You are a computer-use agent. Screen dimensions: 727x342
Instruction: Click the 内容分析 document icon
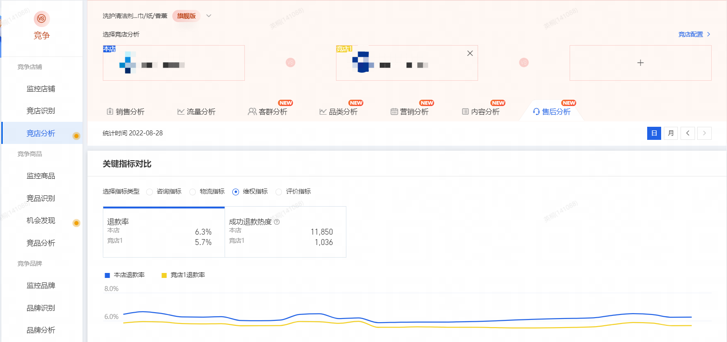pos(465,111)
